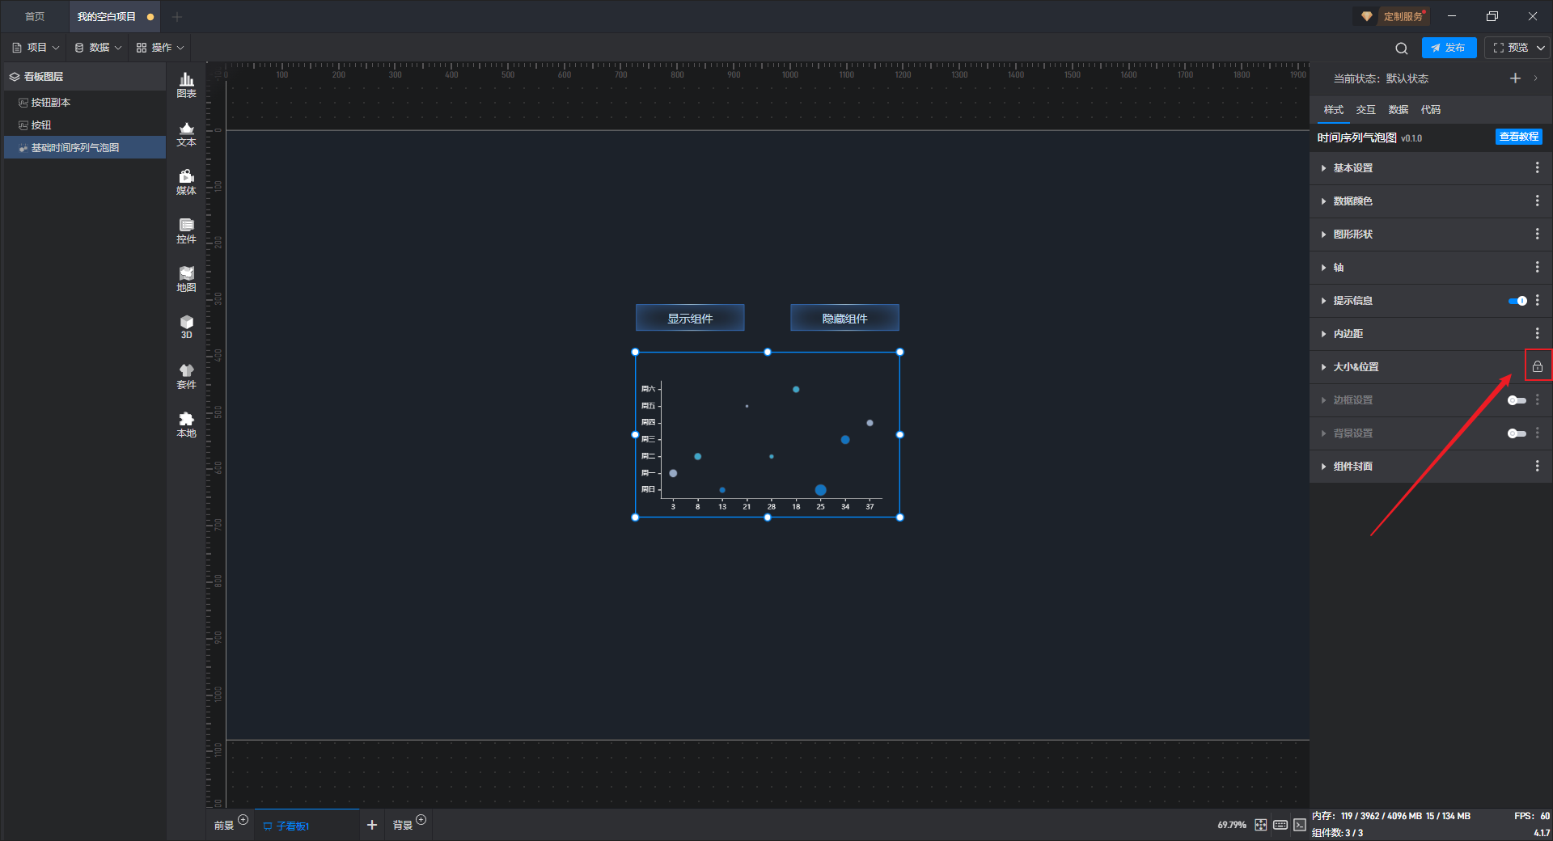The width and height of the screenshot is (1553, 841).
Task: Expand the 内边距 section
Action: [1323, 334]
